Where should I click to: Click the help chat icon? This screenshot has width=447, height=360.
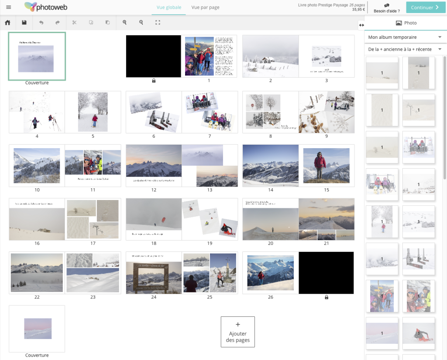387,5
